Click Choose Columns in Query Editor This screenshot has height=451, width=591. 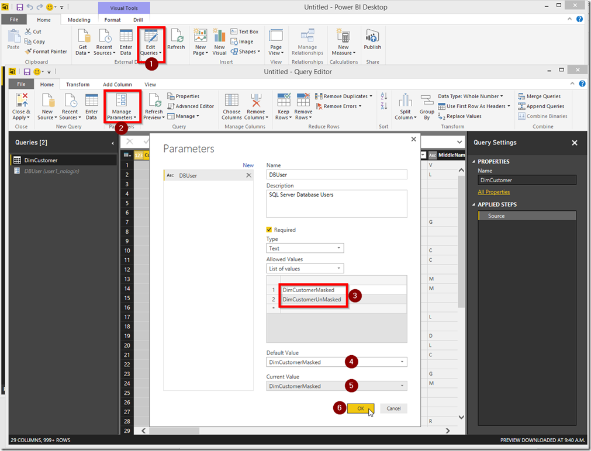click(231, 107)
